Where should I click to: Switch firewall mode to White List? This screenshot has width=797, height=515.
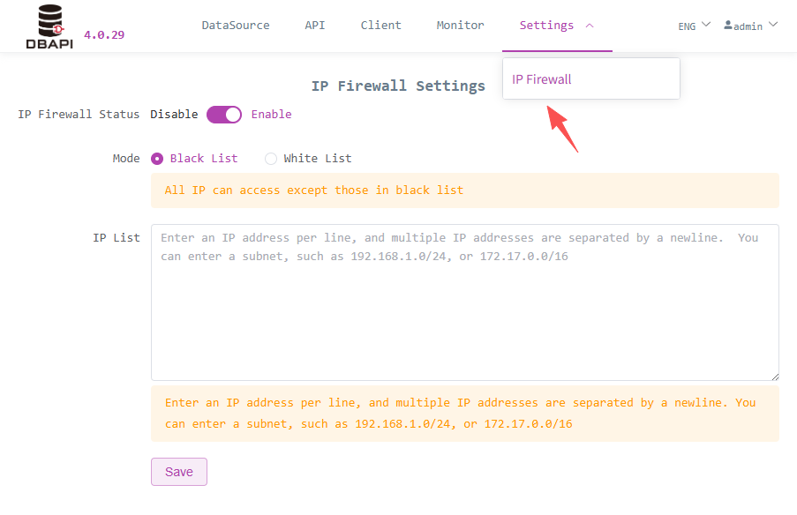pyautogui.click(x=271, y=158)
